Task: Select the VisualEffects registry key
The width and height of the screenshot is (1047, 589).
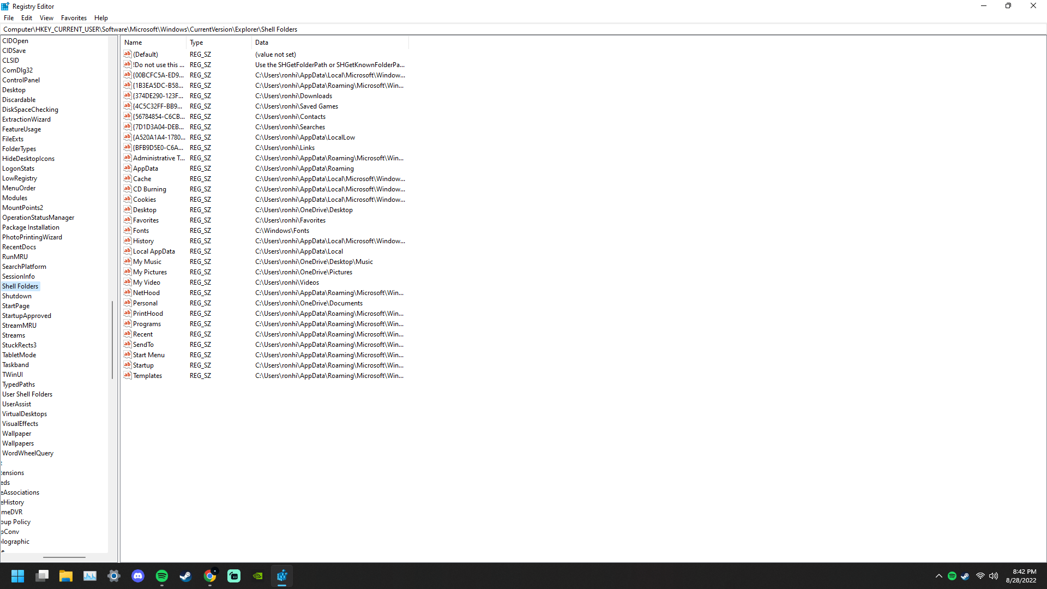Action: (20, 424)
